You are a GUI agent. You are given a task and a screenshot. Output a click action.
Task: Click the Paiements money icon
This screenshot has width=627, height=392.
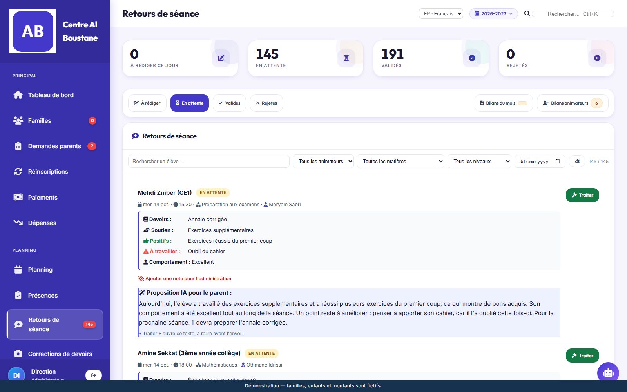pos(18,197)
